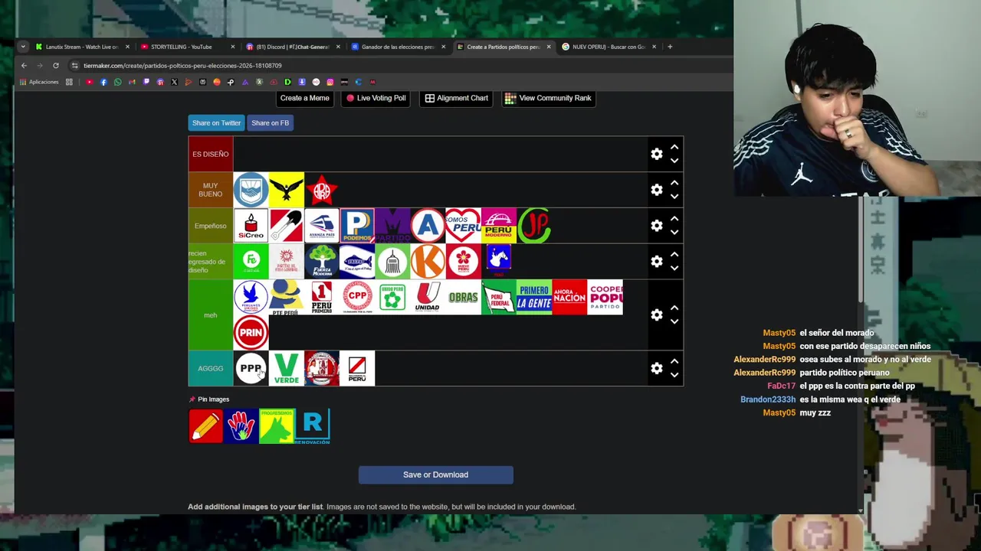Move ES DISEÑO tier up with arrow
This screenshot has width=981, height=551.
674,147
